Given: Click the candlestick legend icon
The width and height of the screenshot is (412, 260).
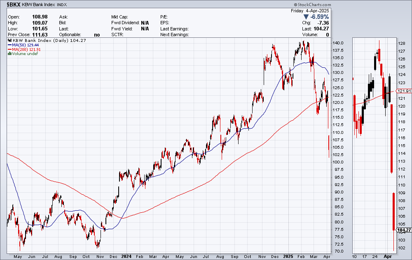Looking at the screenshot, I should click(10, 41).
